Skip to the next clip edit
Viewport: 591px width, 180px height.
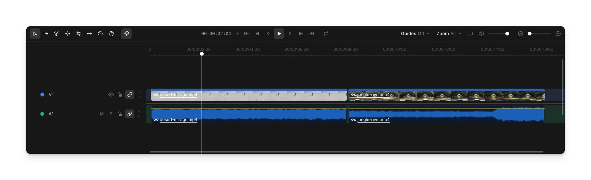(301, 34)
